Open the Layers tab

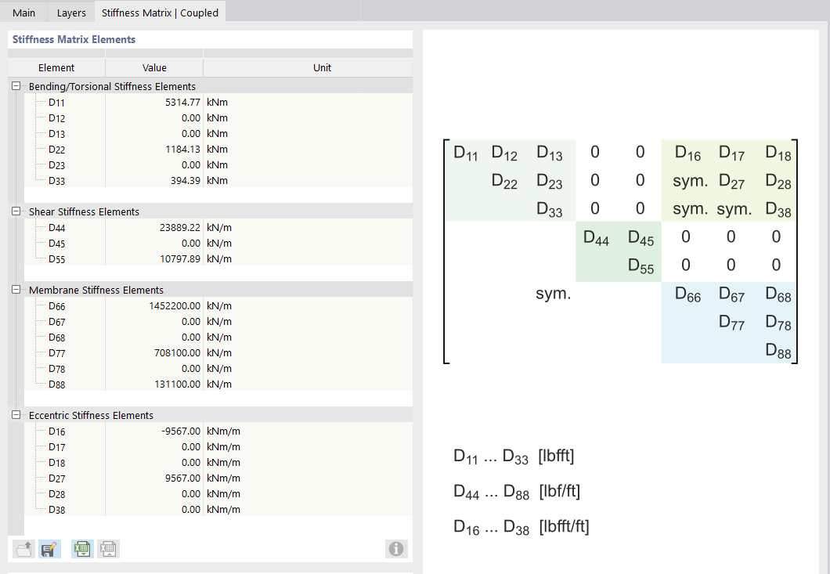pyautogui.click(x=71, y=13)
